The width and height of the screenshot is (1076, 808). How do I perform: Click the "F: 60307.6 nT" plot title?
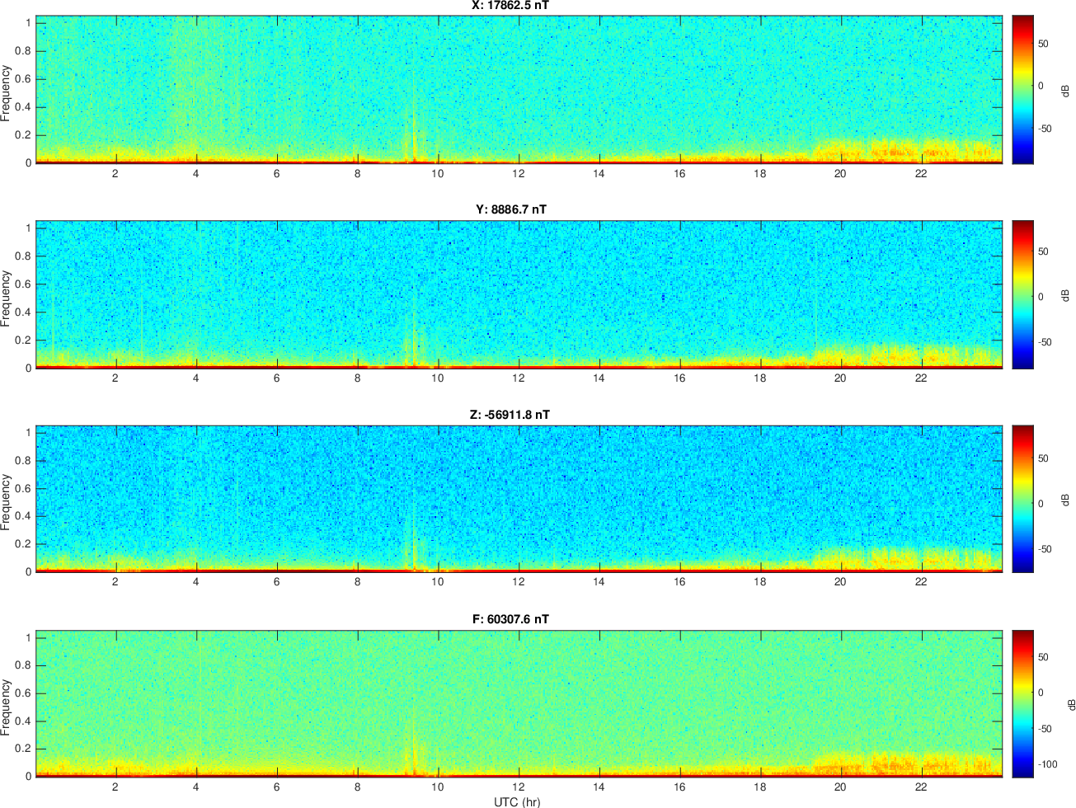click(510, 619)
